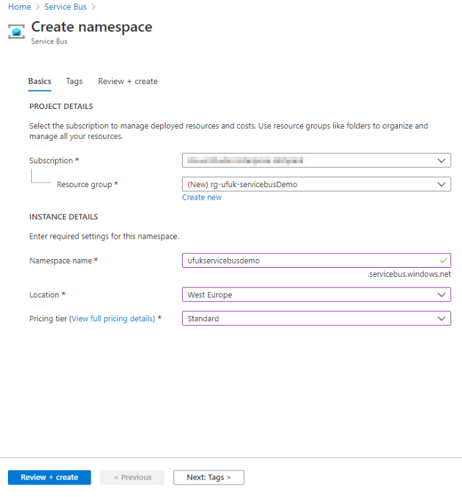
Task: Expand Pricing tier dropdown showing Standard
Action: tap(316, 319)
